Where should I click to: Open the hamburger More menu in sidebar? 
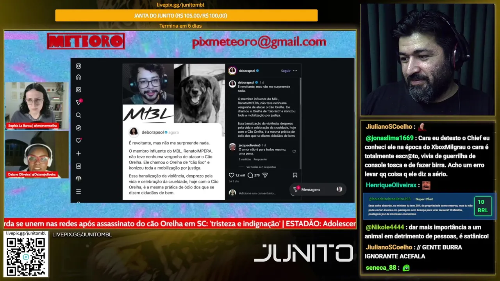[79, 191]
